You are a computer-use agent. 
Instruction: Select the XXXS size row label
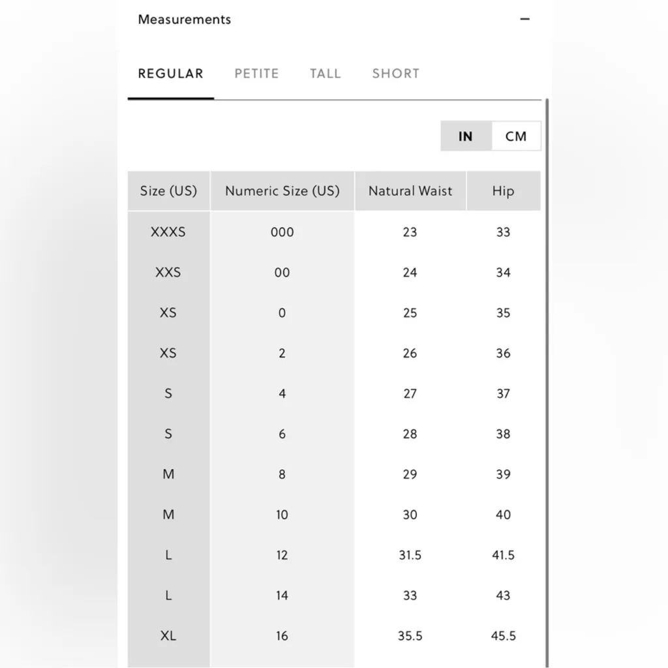click(168, 232)
